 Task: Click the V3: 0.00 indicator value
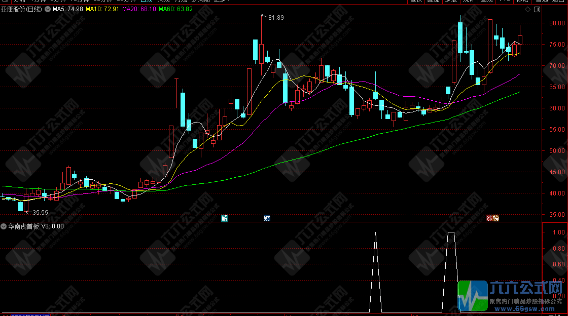[x=53, y=226]
